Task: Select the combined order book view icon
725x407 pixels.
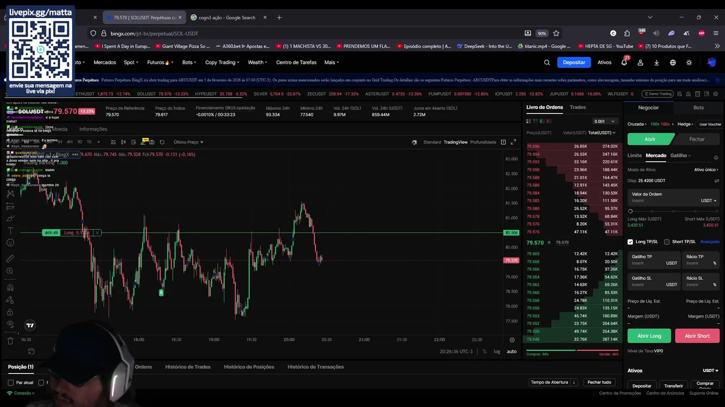Action: click(x=529, y=121)
